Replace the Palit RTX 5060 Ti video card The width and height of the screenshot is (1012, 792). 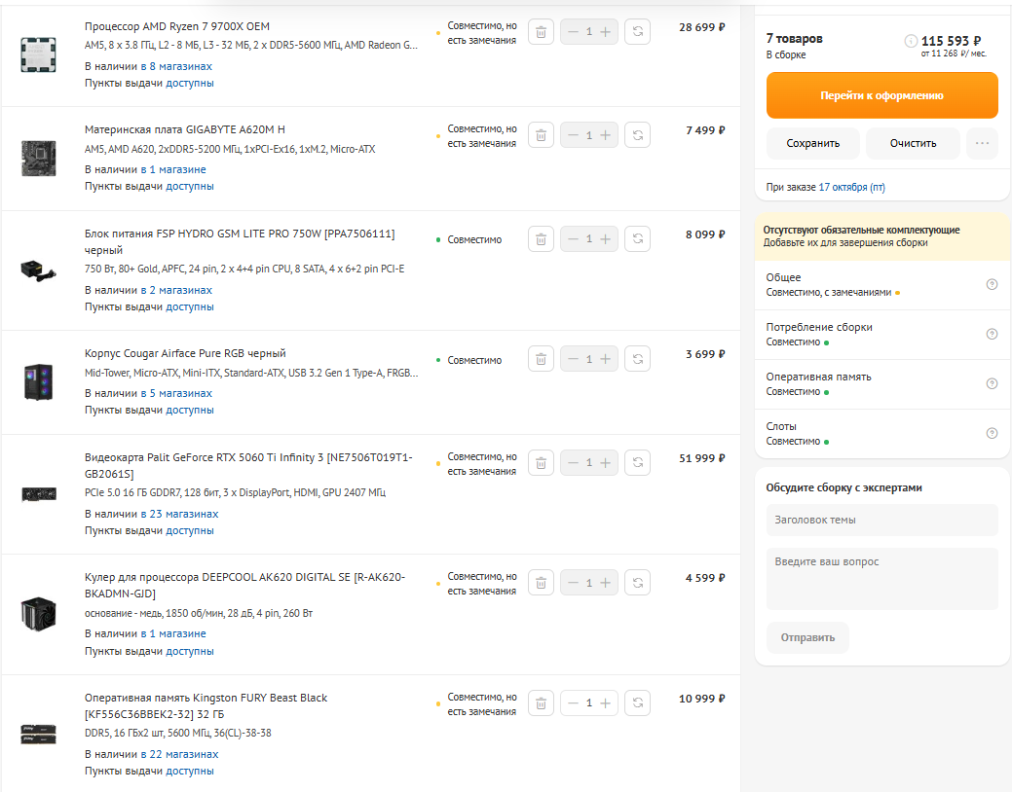(x=638, y=463)
